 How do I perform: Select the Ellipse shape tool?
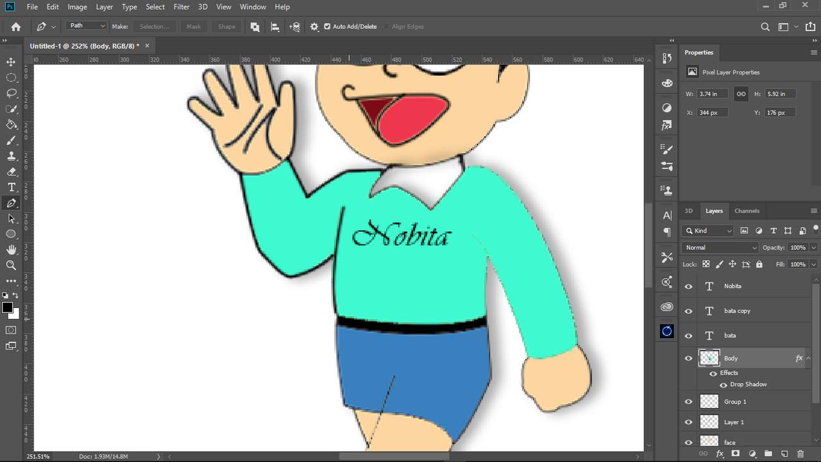[11, 234]
